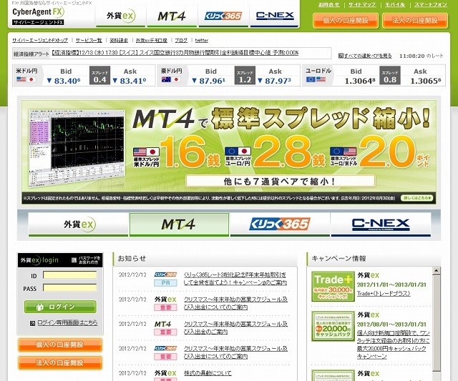Click the ユーロドル Ask rate 1.3065
This screenshot has height=381, width=458.
point(426,81)
